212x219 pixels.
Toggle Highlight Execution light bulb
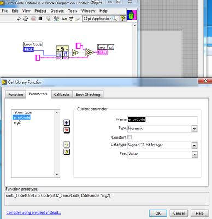(x=48, y=19)
